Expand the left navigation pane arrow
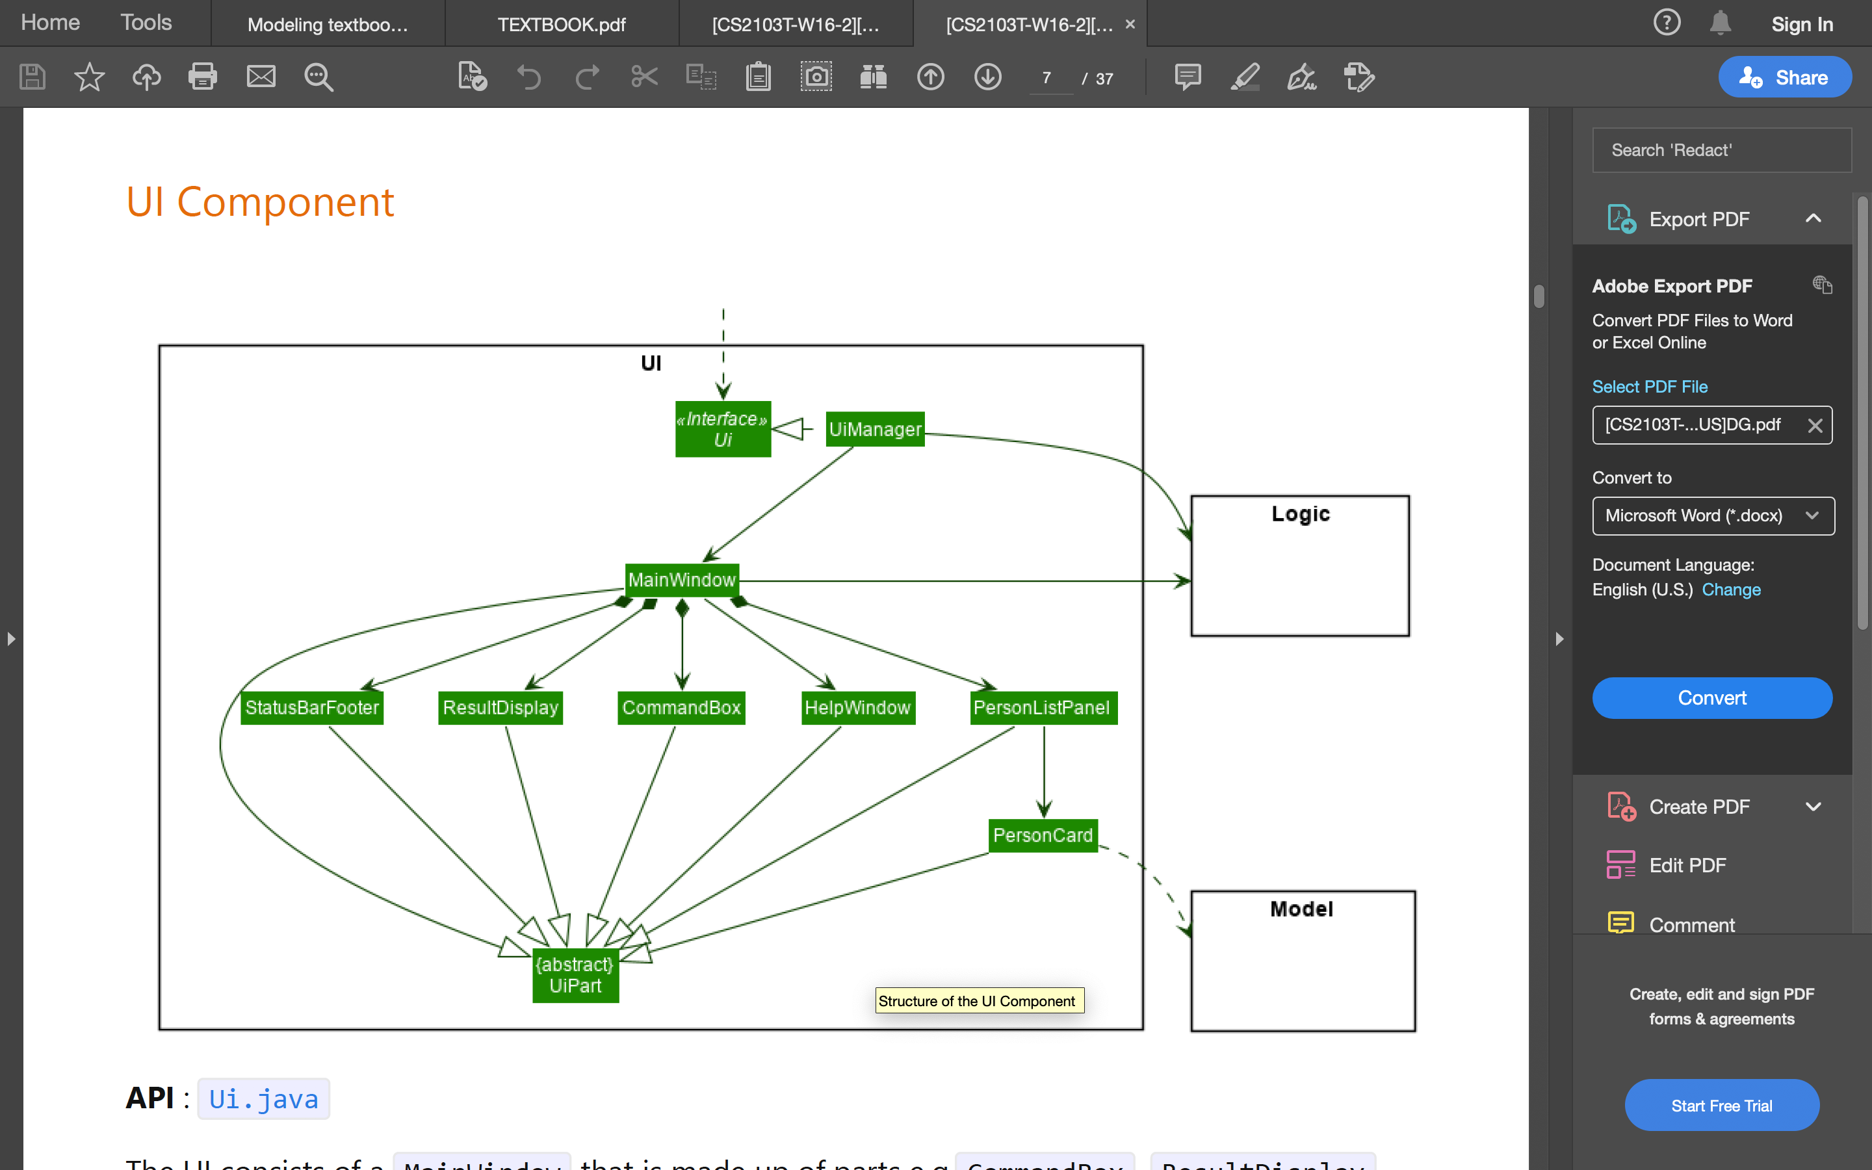 click(x=11, y=639)
